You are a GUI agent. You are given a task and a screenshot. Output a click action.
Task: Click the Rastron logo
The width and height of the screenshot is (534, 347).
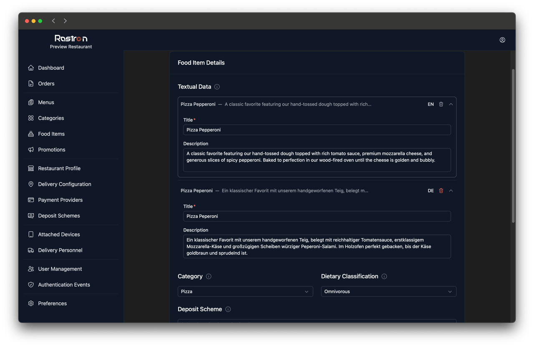coord(71,38)
